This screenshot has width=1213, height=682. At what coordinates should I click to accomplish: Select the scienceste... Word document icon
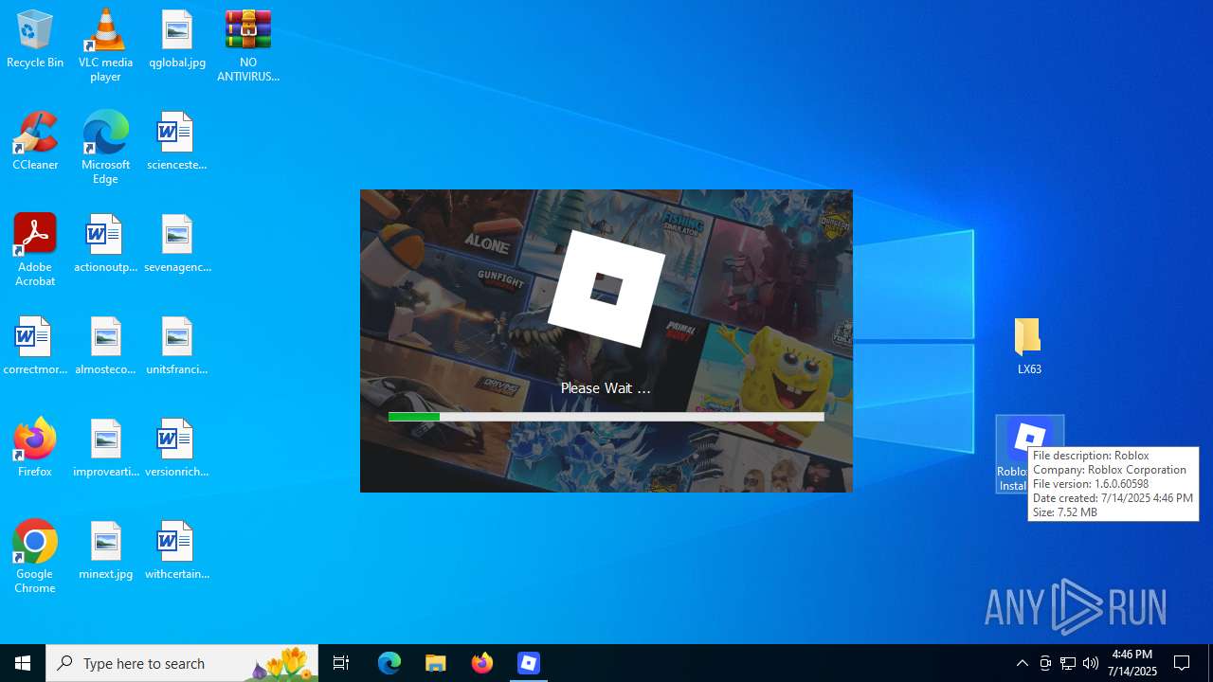(177, 141)
